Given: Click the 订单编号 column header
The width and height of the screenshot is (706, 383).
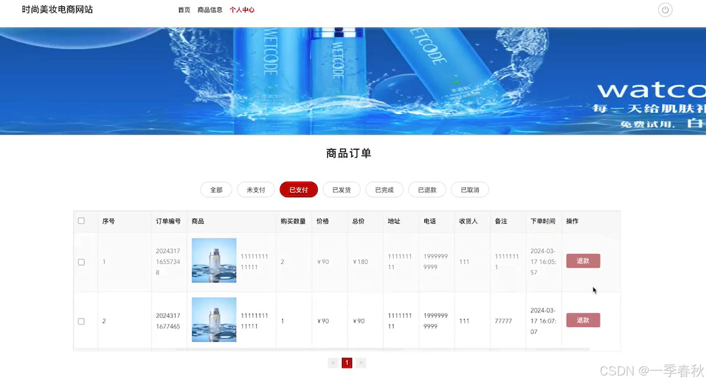Looking at the screenshot, I should (x=168, y=221).
